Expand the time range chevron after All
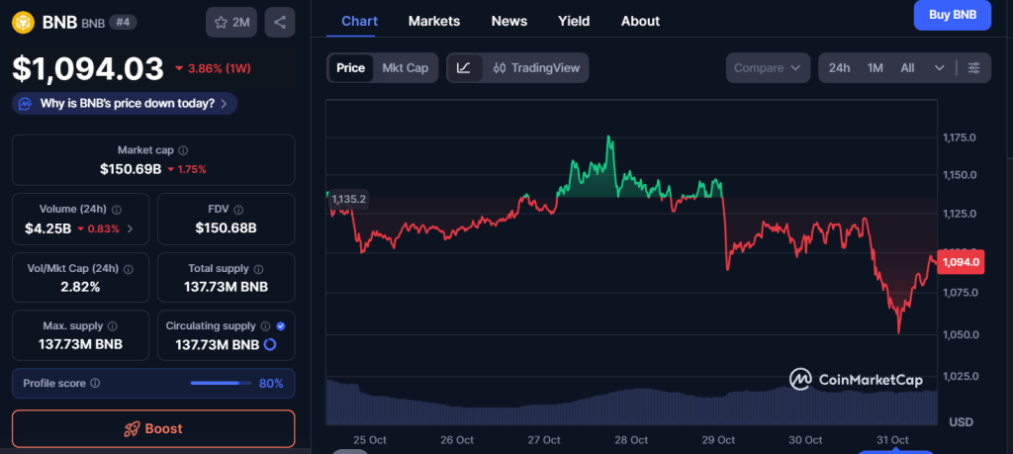 pos(939,68)
